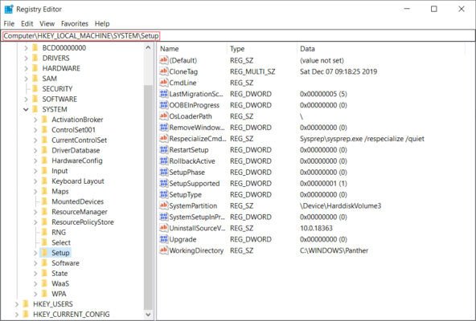Click the WorkingDirectory string icon
This screenshot has height=321, width=476.
point(164,250)
